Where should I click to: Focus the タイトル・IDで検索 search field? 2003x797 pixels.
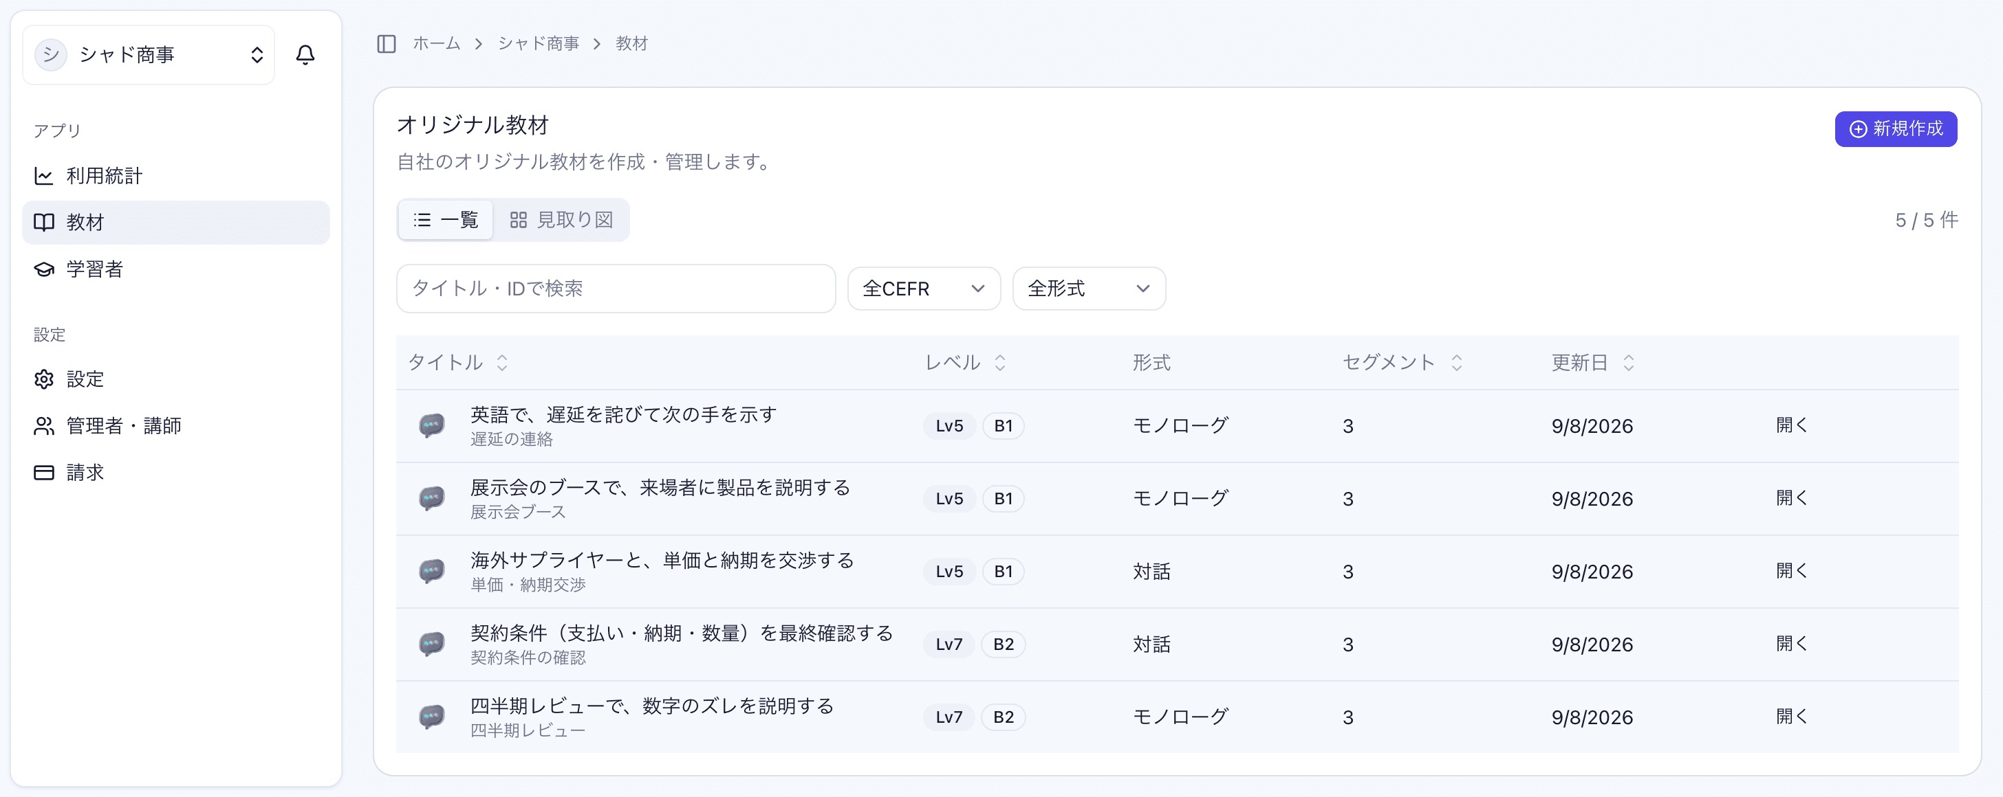coord(616,289)
